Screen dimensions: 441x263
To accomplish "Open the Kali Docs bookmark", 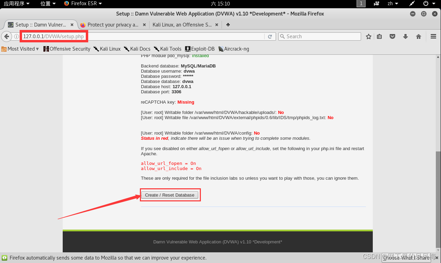I will (x=137, y=49).
